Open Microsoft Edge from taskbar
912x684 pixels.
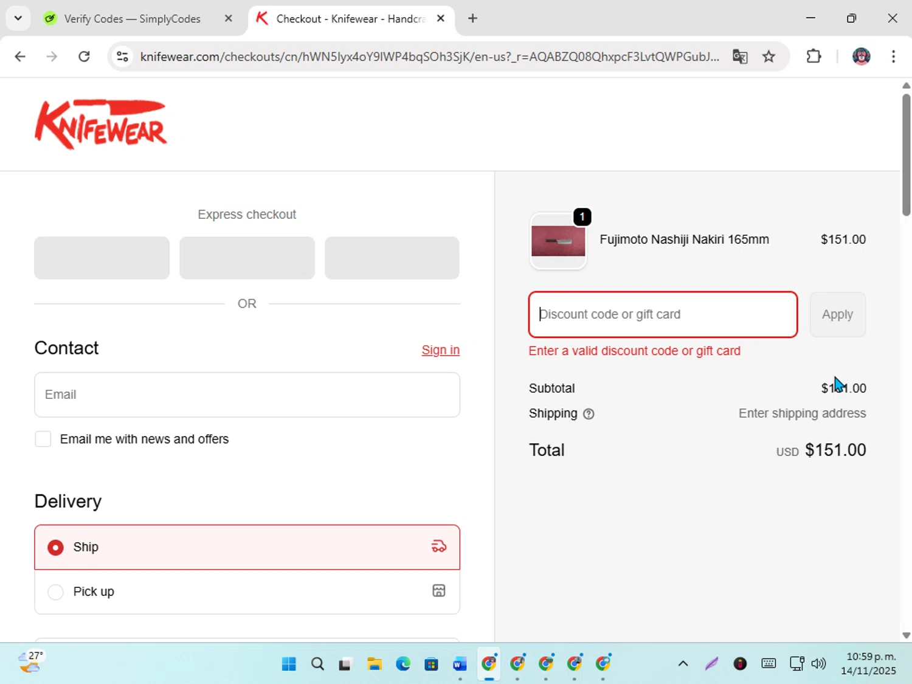(x=403, y=663)
